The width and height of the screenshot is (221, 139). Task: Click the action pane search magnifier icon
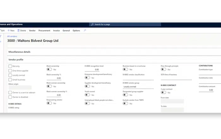85,31
